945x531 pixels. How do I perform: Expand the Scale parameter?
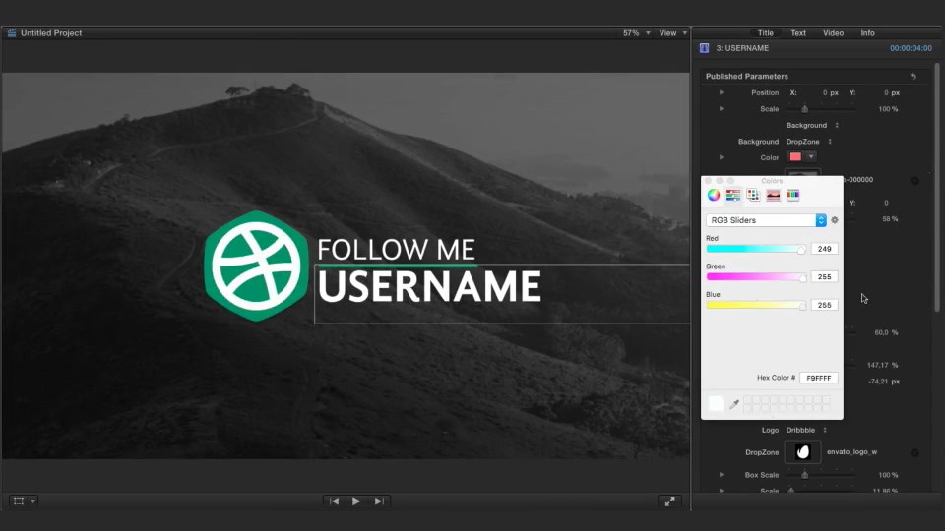point(722,109)
